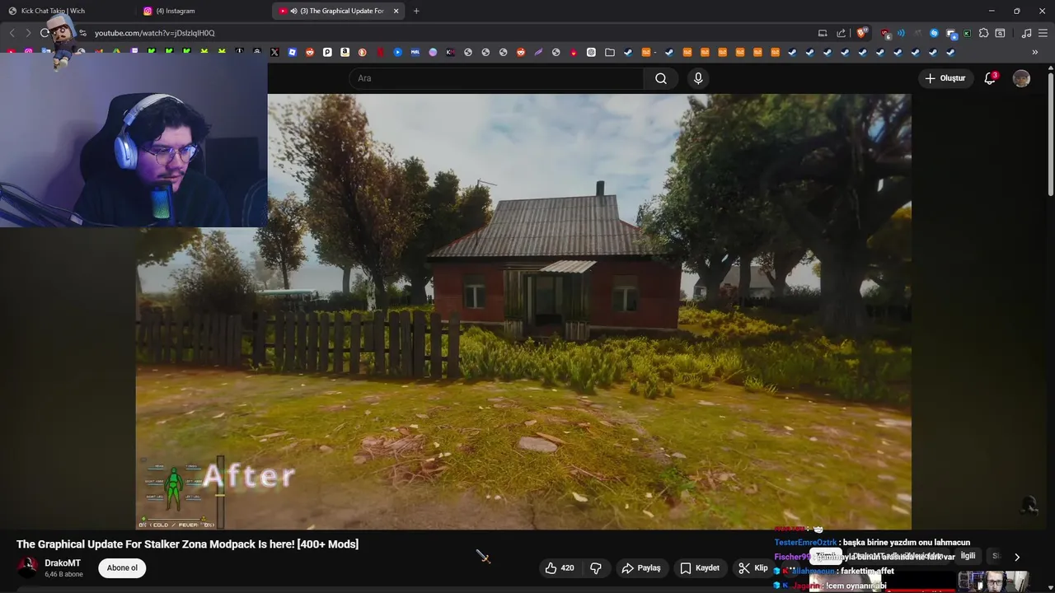Close the YouTube browser tab

click(x=396, y=11)
